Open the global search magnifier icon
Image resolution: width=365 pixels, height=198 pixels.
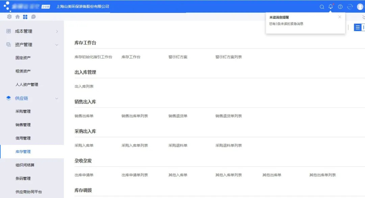[322, 6]
